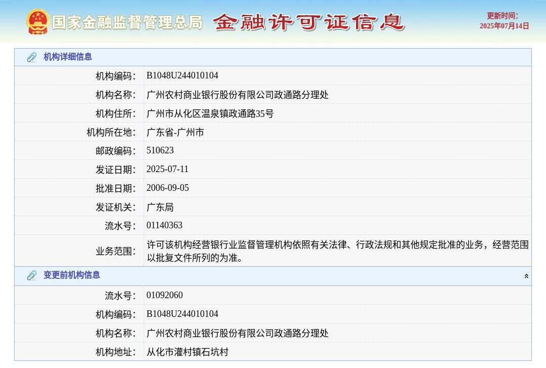Click the 发证日期 label

coord(116,170)
